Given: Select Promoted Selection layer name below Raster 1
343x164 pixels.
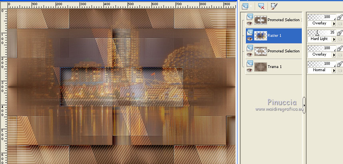Looking at the screenshot, I should coord(284,51).
